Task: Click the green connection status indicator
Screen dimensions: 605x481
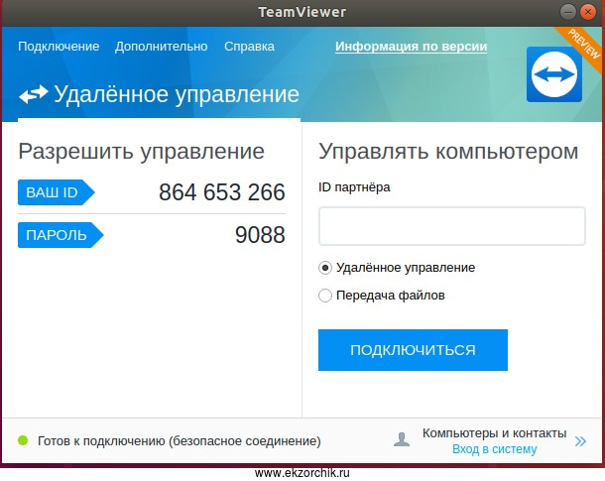Action: 23,440
